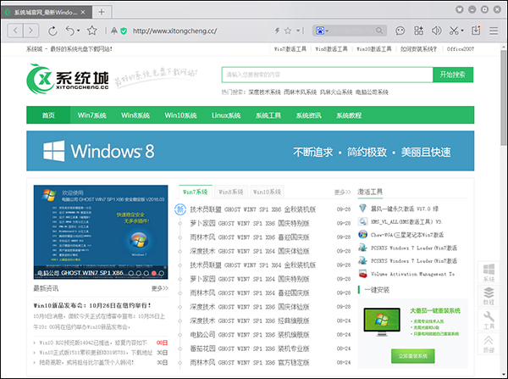The image size is (508, 379).
Task: Click the 立即重装系统 green button
Action: coord(413,356)
